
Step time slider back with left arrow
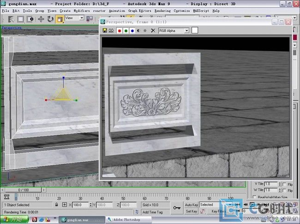[x=2, y=190]
